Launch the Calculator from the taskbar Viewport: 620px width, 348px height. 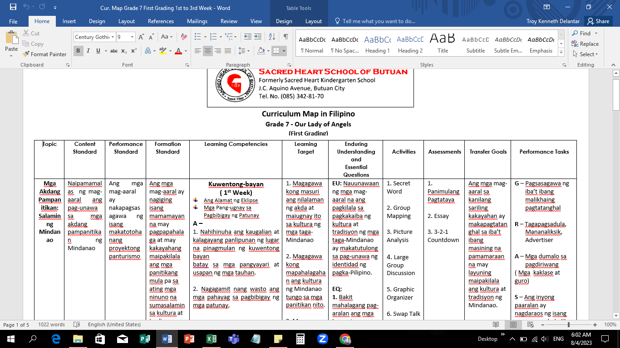(300, 339)
